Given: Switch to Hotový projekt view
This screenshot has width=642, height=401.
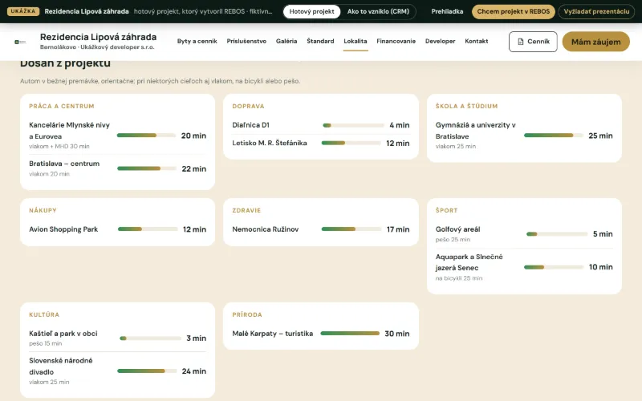Looking at the screenshot, I should pos(311,11).
